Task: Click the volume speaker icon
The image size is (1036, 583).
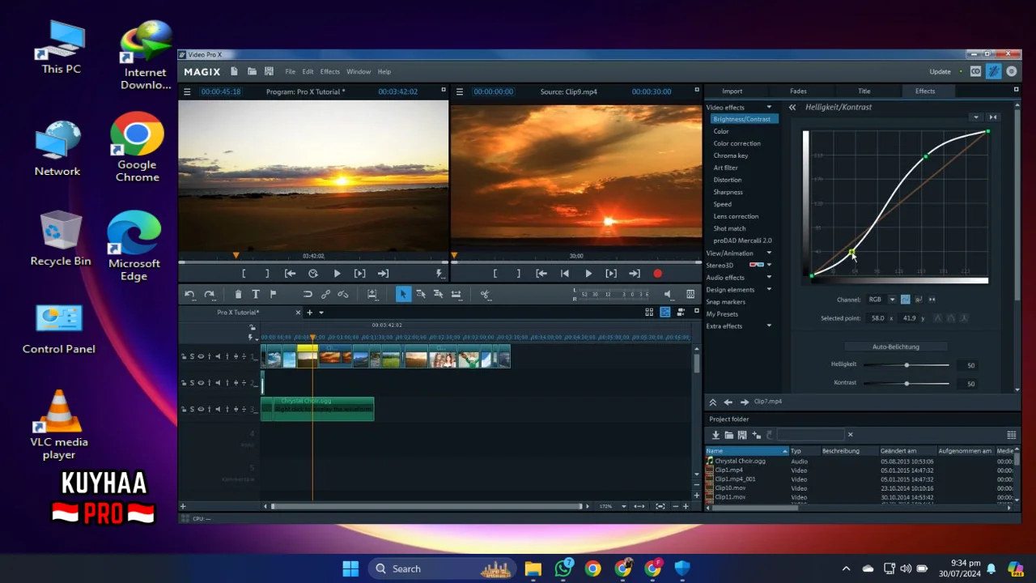Action: point(668,295)
